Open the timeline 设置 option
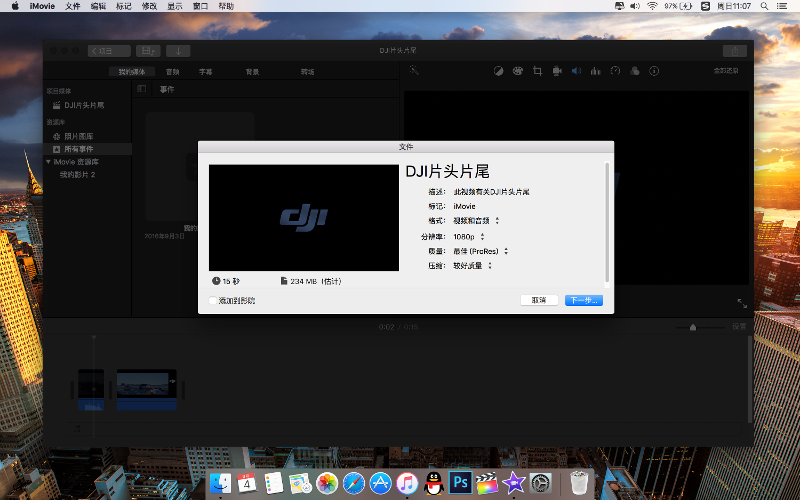The width and height of the screenshot is (800, 500). pyautogui.click(x=739, y=327)
